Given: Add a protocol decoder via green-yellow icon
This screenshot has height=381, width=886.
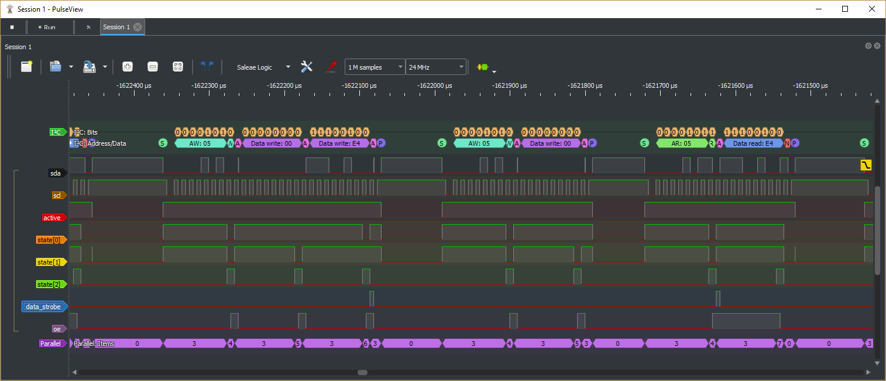Looking at the screenshot, I should (482, 67).
